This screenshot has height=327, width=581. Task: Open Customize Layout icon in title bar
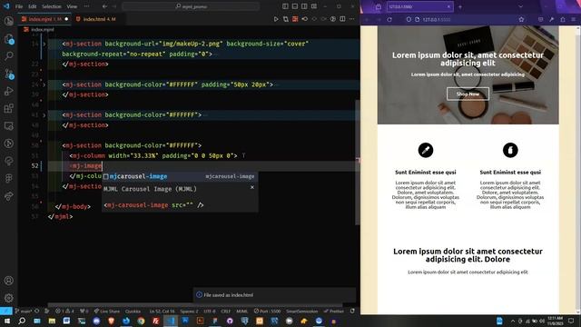coord(314,6)
